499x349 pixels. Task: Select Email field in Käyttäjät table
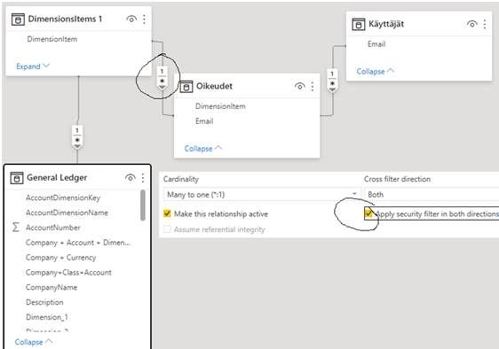click(376, 44)
